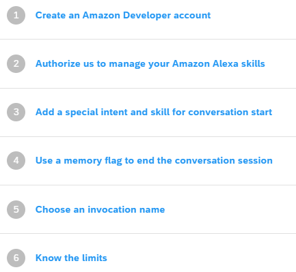This screenshot has width=296, height=272.
Task: Open Authorize us to manage Alexa skills link
Action: click(x=150, y=63)
